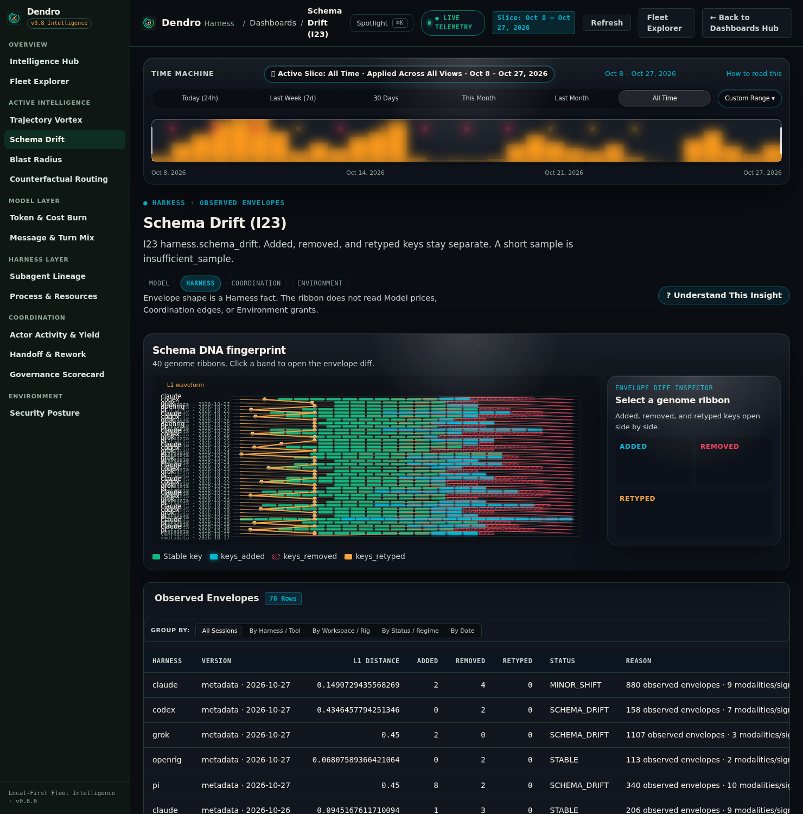Select the All Time time range
The image size is (803, 814).
[665, 98]
